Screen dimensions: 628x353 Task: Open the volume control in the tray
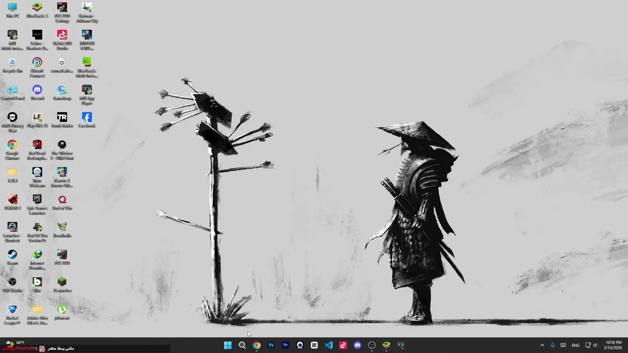point(596,345)
